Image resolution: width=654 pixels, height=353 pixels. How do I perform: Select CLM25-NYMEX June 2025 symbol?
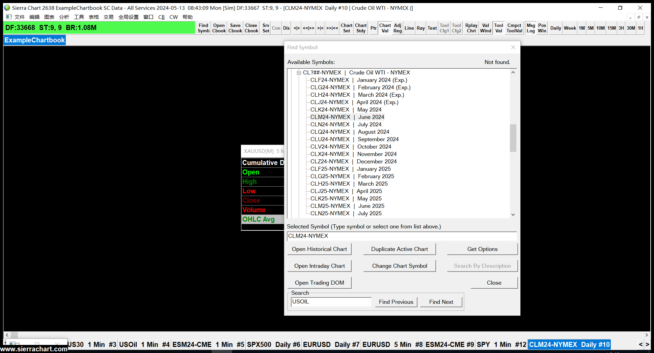347,206
